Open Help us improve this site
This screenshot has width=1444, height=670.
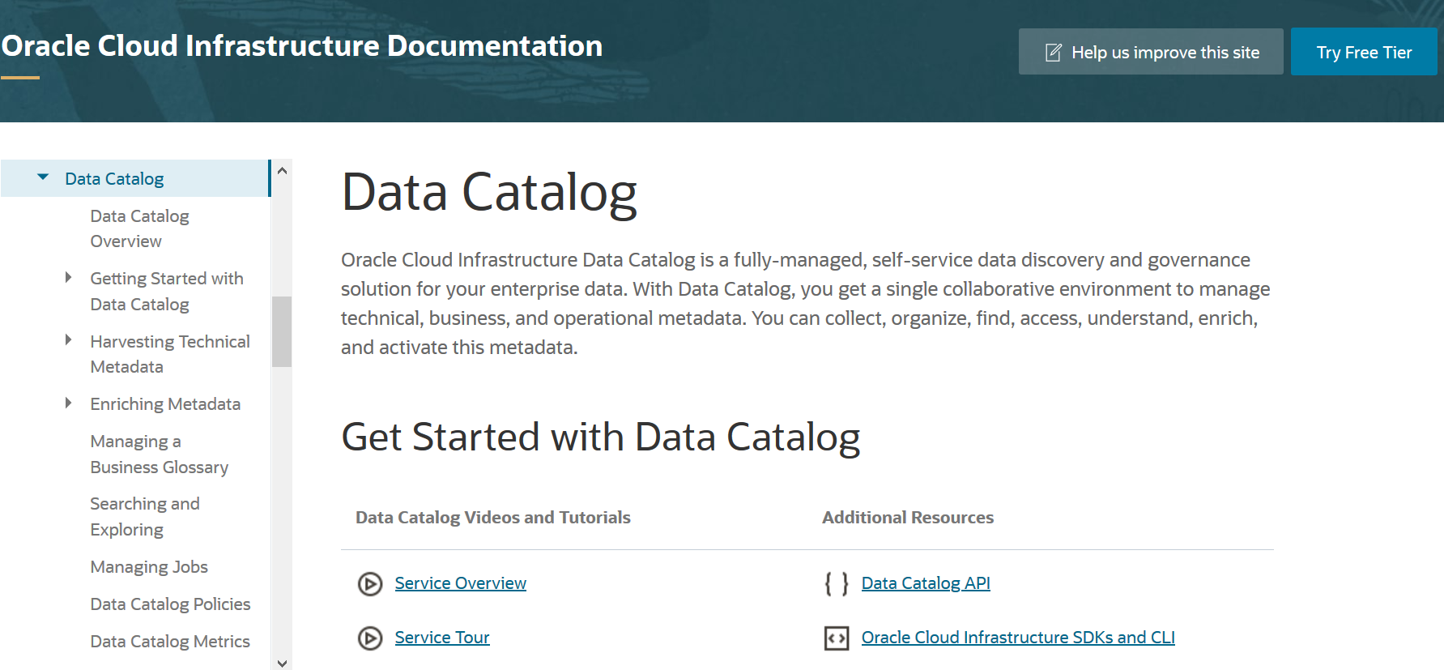pos(1151,52)
